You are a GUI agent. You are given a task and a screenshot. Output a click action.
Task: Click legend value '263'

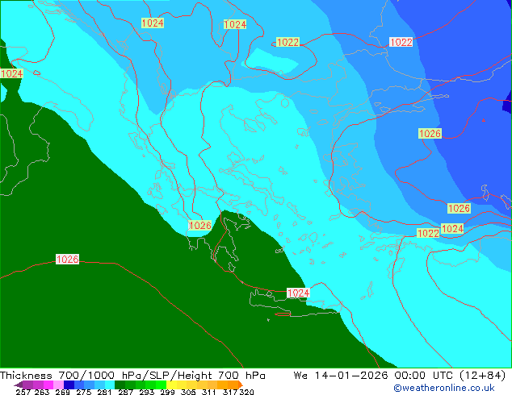tap(42, 392)
